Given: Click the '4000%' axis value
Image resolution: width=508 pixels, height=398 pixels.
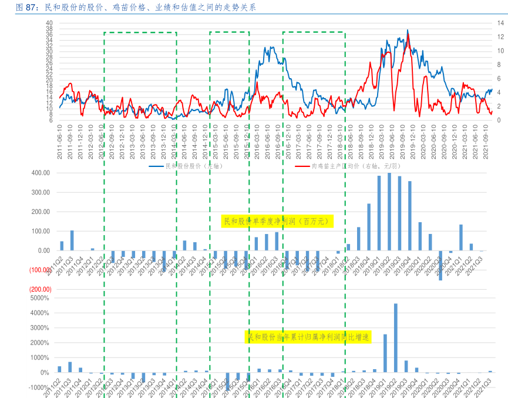Looking at the screenshot, I should (39, 313).
